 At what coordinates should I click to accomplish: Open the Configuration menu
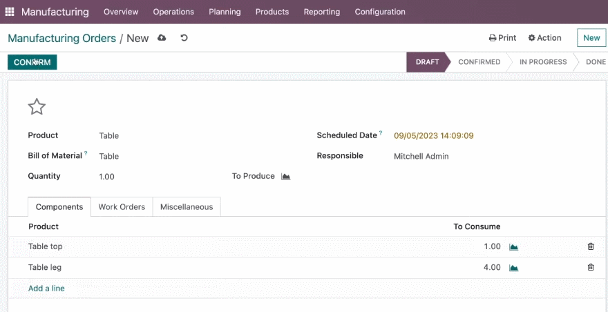tap(380, 12)
